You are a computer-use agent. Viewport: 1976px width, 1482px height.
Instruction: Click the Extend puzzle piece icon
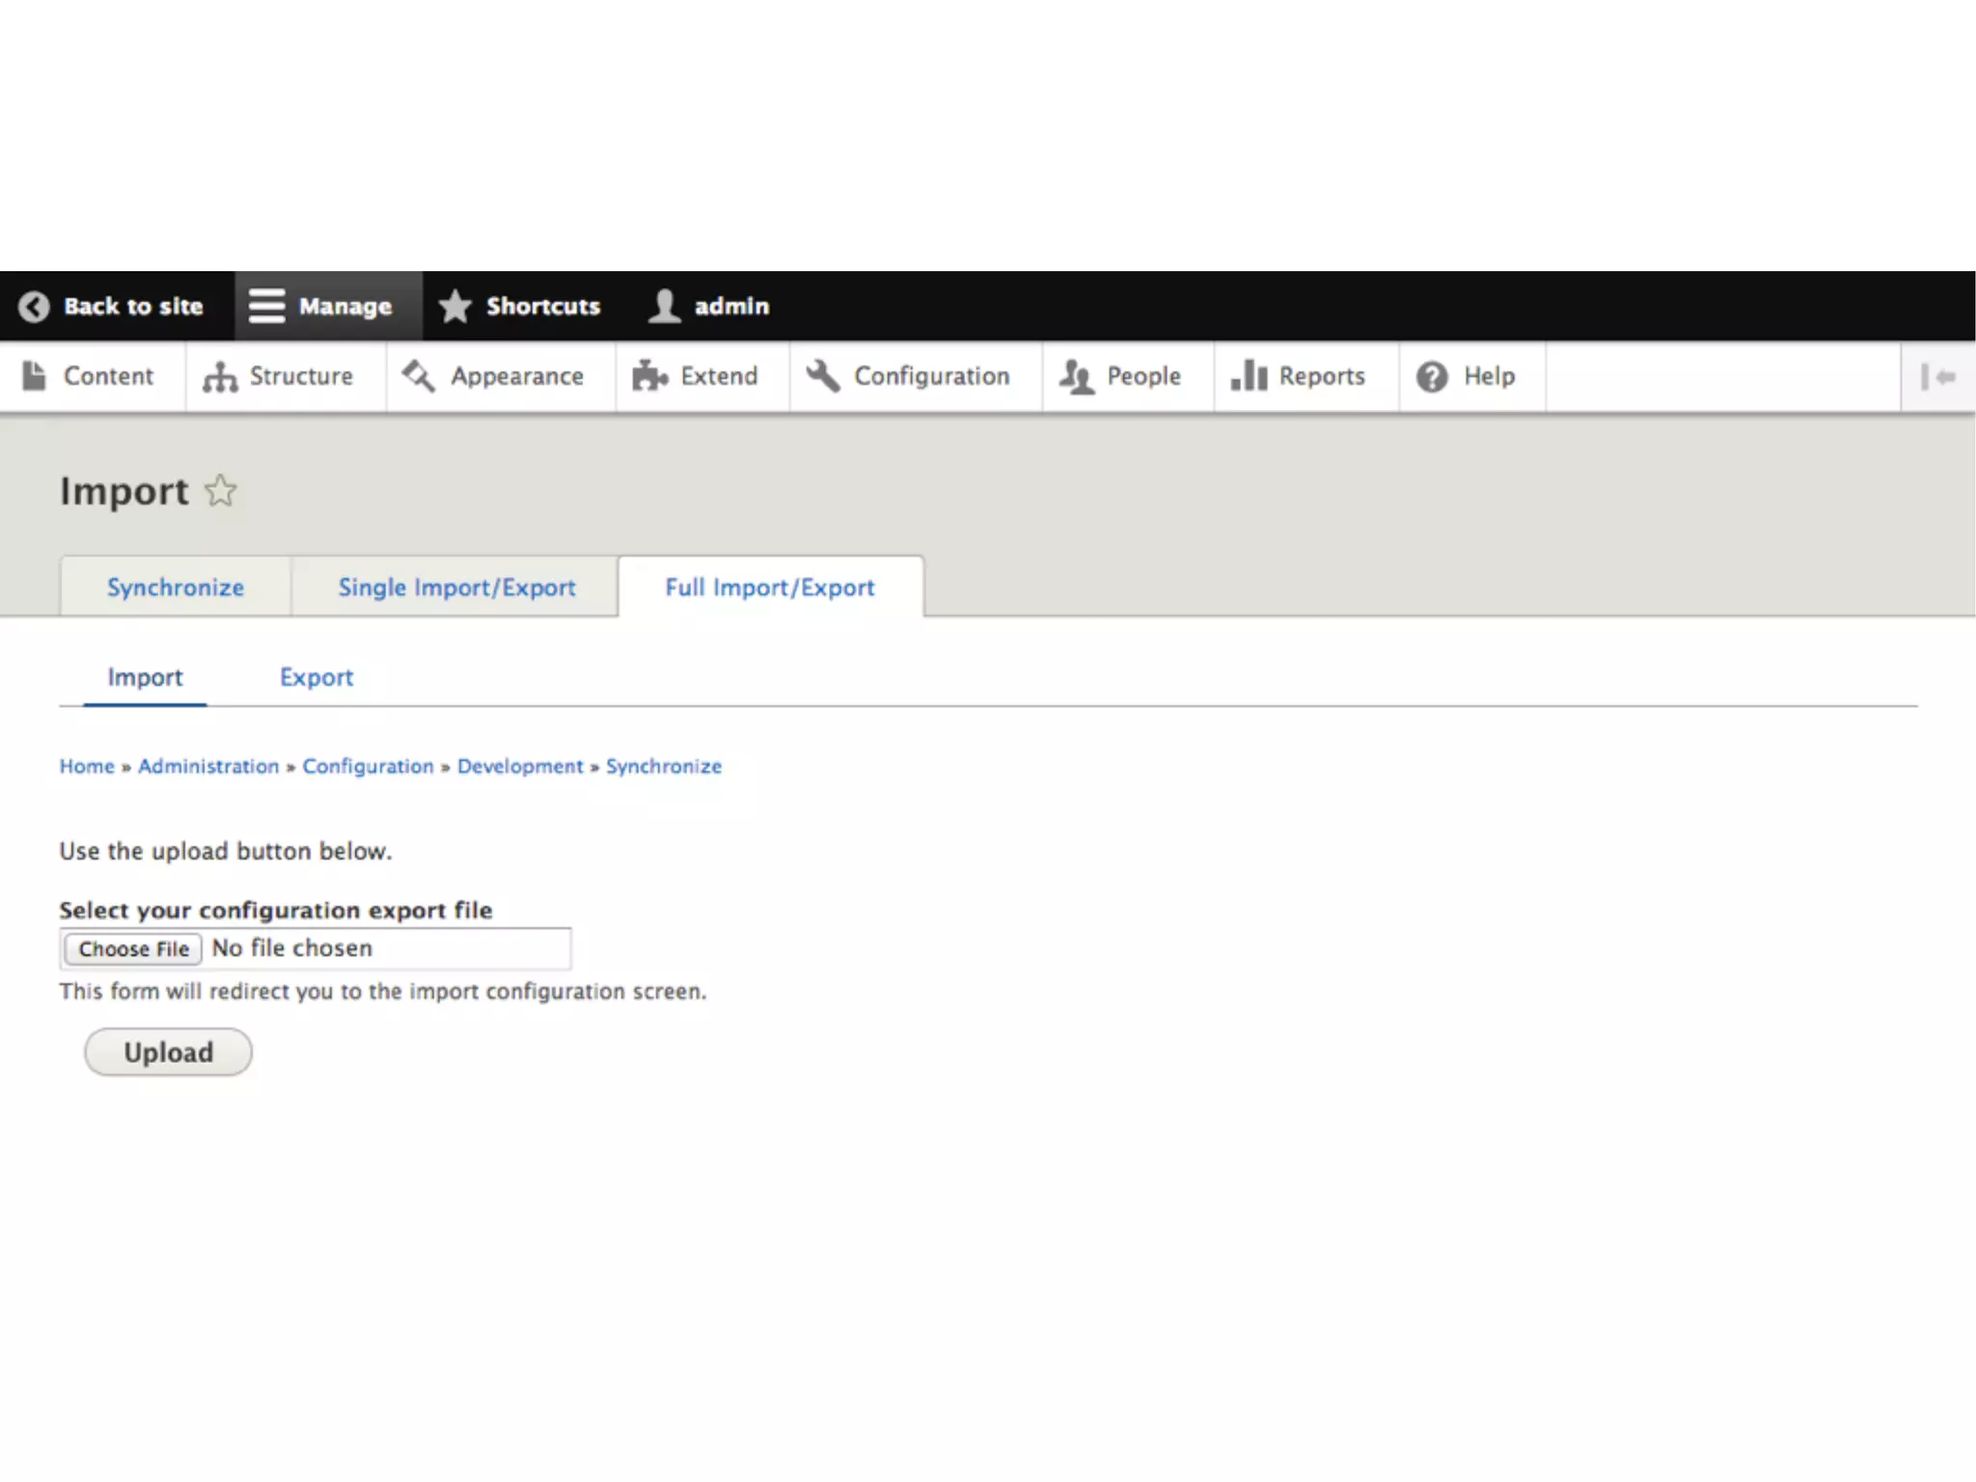[x=649, y=376]
